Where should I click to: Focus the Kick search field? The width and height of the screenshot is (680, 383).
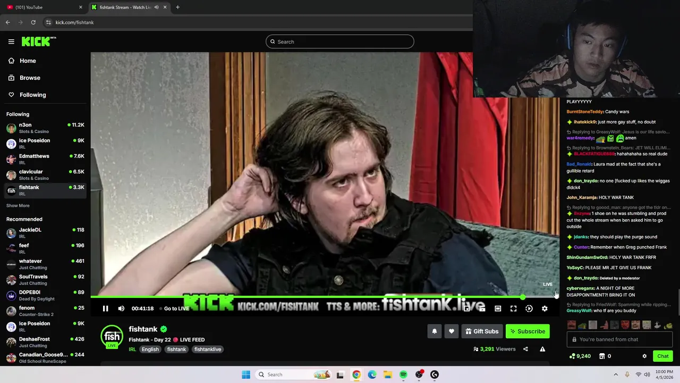pyautogui.click(x=340, y=41)
